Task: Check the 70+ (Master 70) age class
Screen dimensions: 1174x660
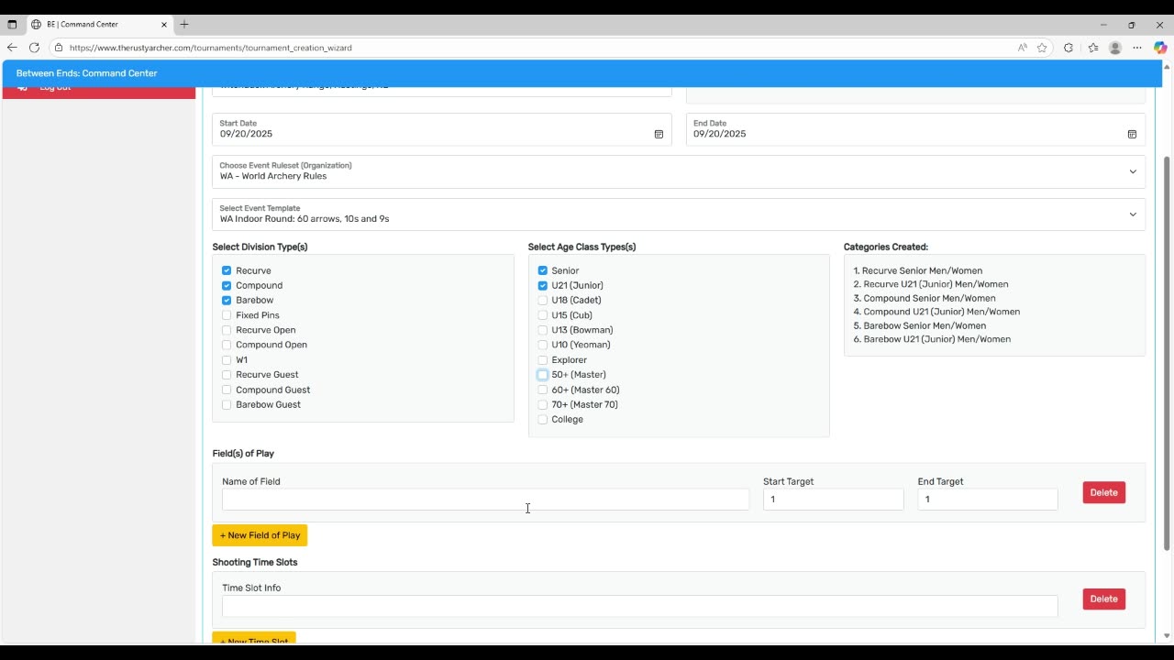Action: pyautogui.click(x=542, y=404)
